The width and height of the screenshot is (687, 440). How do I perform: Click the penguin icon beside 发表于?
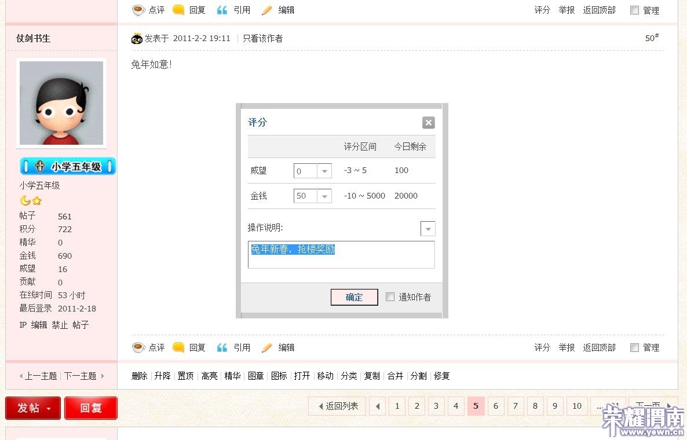pyautogui.click(x=137, y=39)
